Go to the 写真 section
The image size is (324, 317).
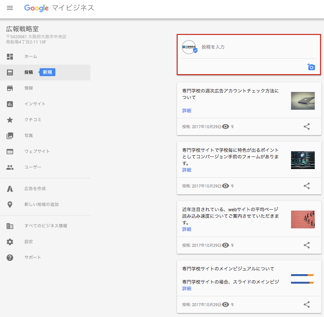29,136
